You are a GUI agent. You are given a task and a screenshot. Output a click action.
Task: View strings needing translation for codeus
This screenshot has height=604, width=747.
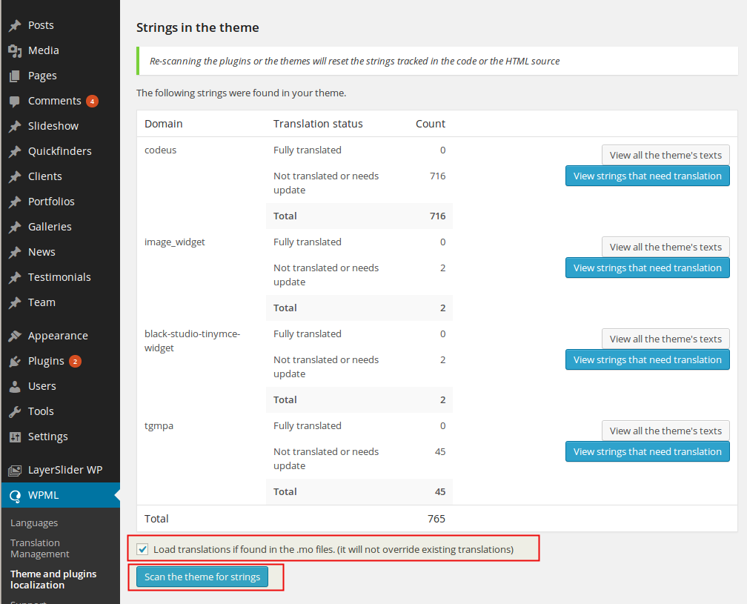coord(648,176)
